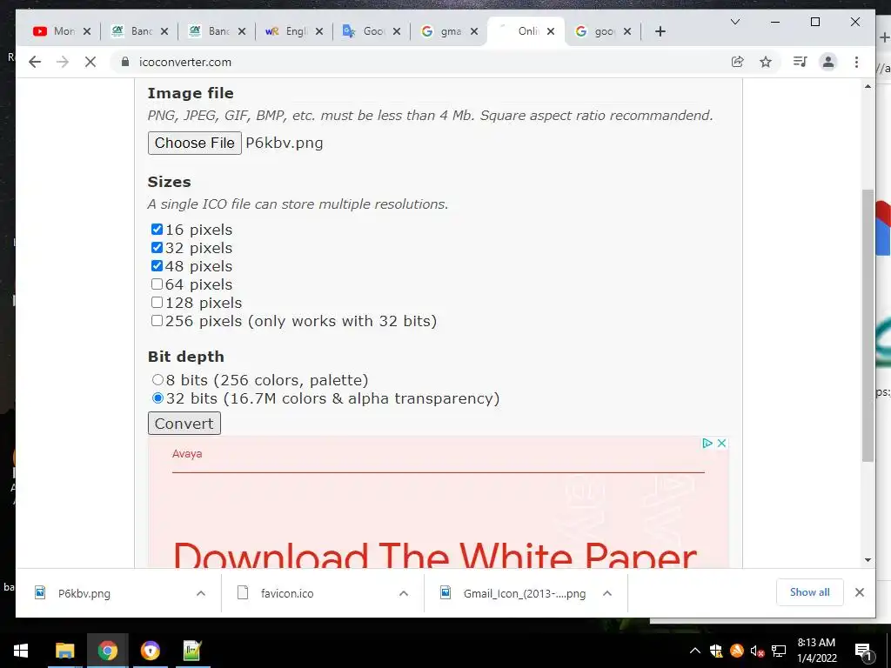
Task: Open Windows Start menu
Action: click(x=21, y=651)
